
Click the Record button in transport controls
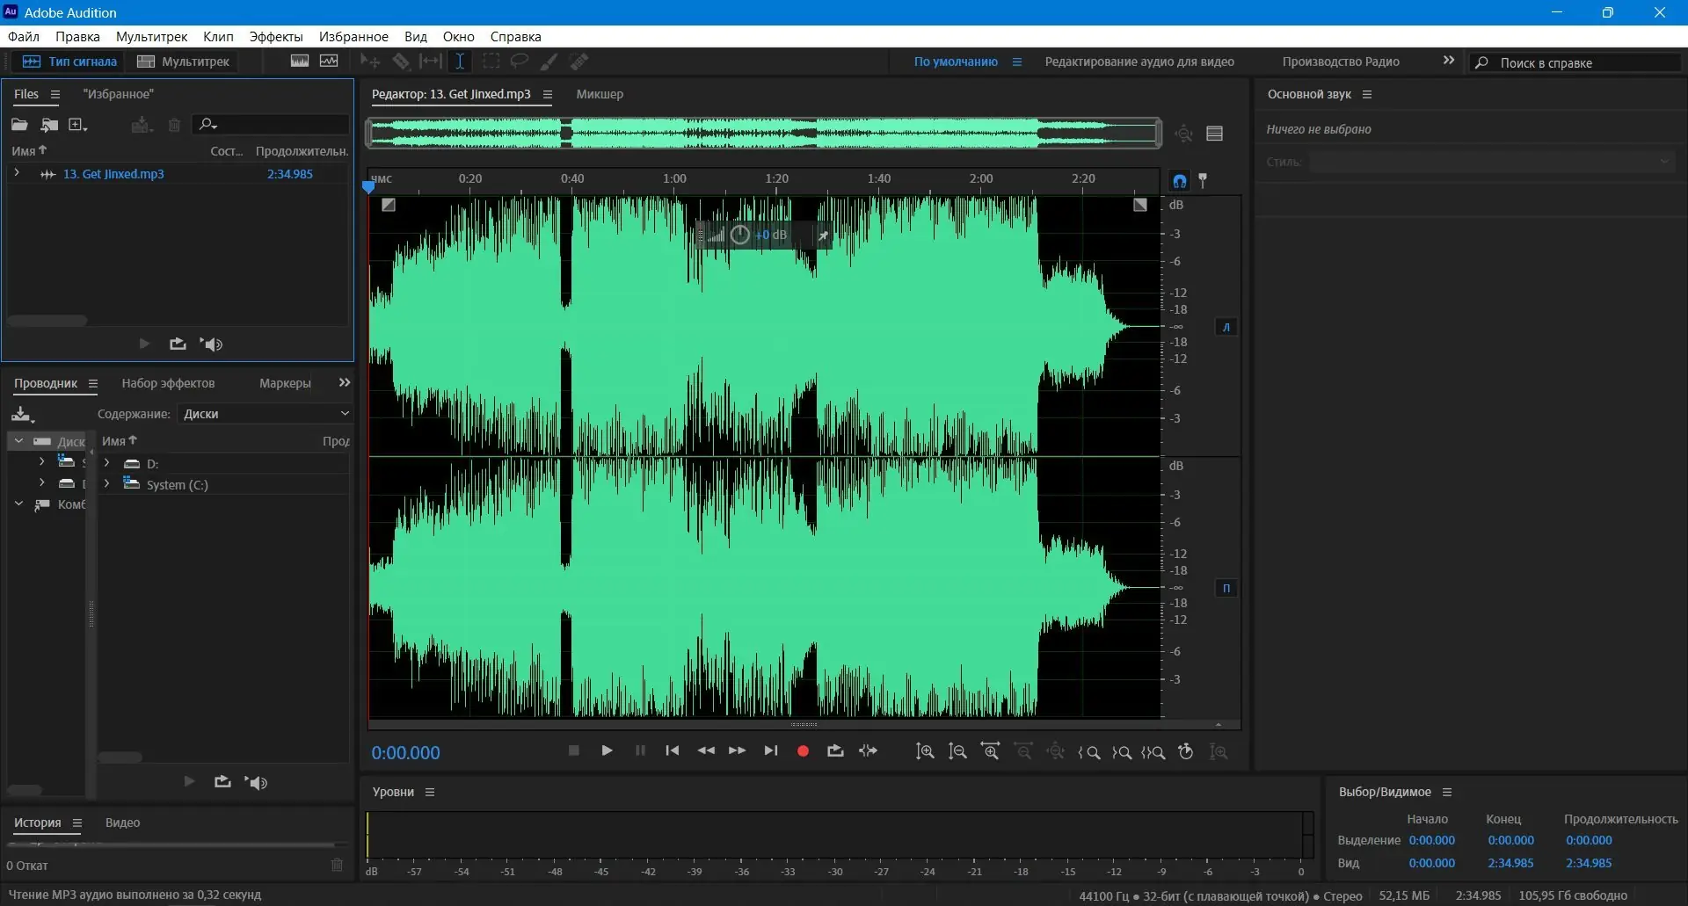tap(802, 751)
